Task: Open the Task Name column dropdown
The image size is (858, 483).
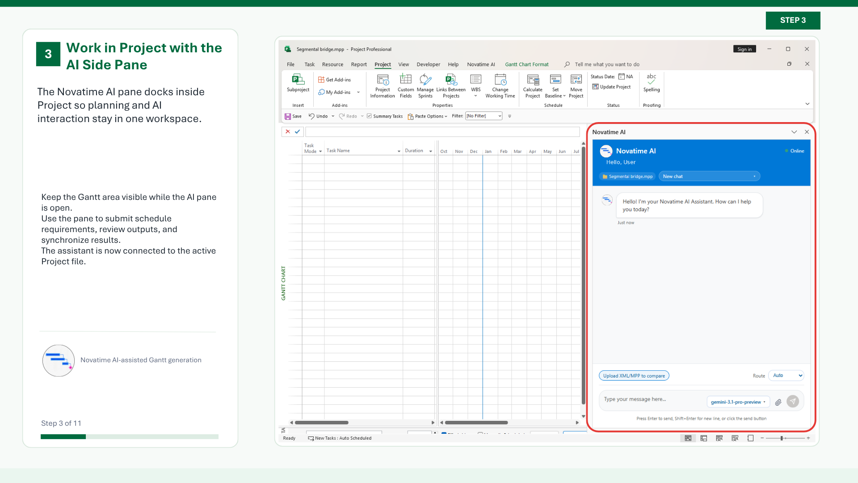Action: (399, 151)
